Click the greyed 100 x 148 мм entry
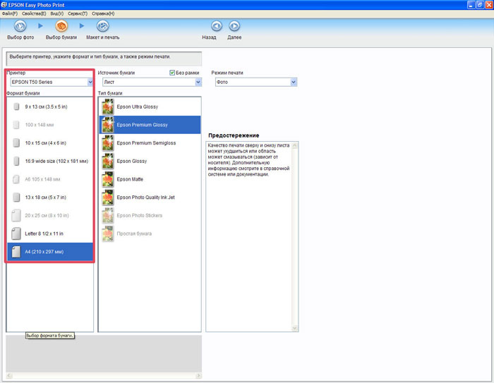Screen dimensions: 494x383 pos(50,125)
